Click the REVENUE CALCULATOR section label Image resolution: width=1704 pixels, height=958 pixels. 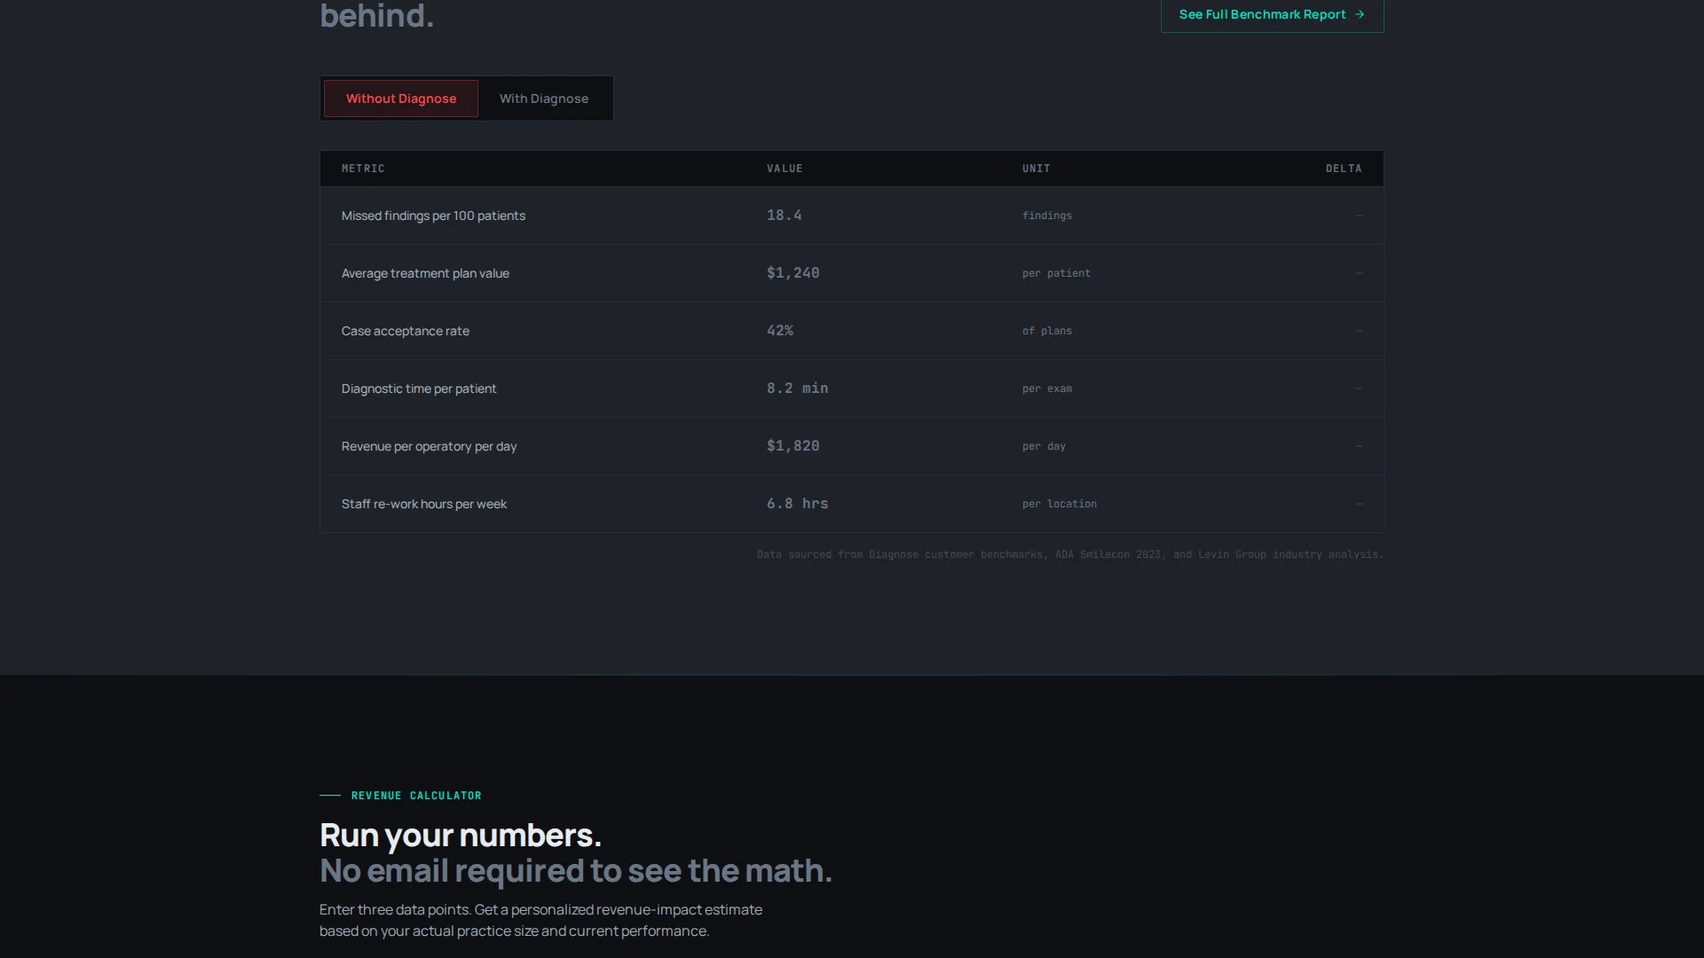click(x=416, y=796)
